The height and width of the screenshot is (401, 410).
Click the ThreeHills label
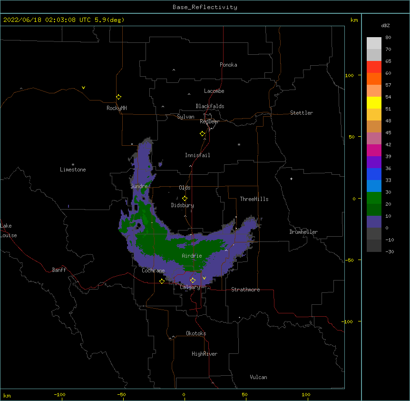coord(254,199)
